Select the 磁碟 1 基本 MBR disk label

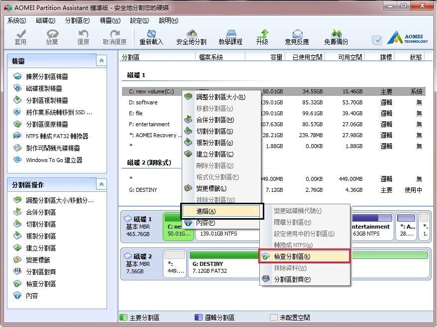point(141,226)
